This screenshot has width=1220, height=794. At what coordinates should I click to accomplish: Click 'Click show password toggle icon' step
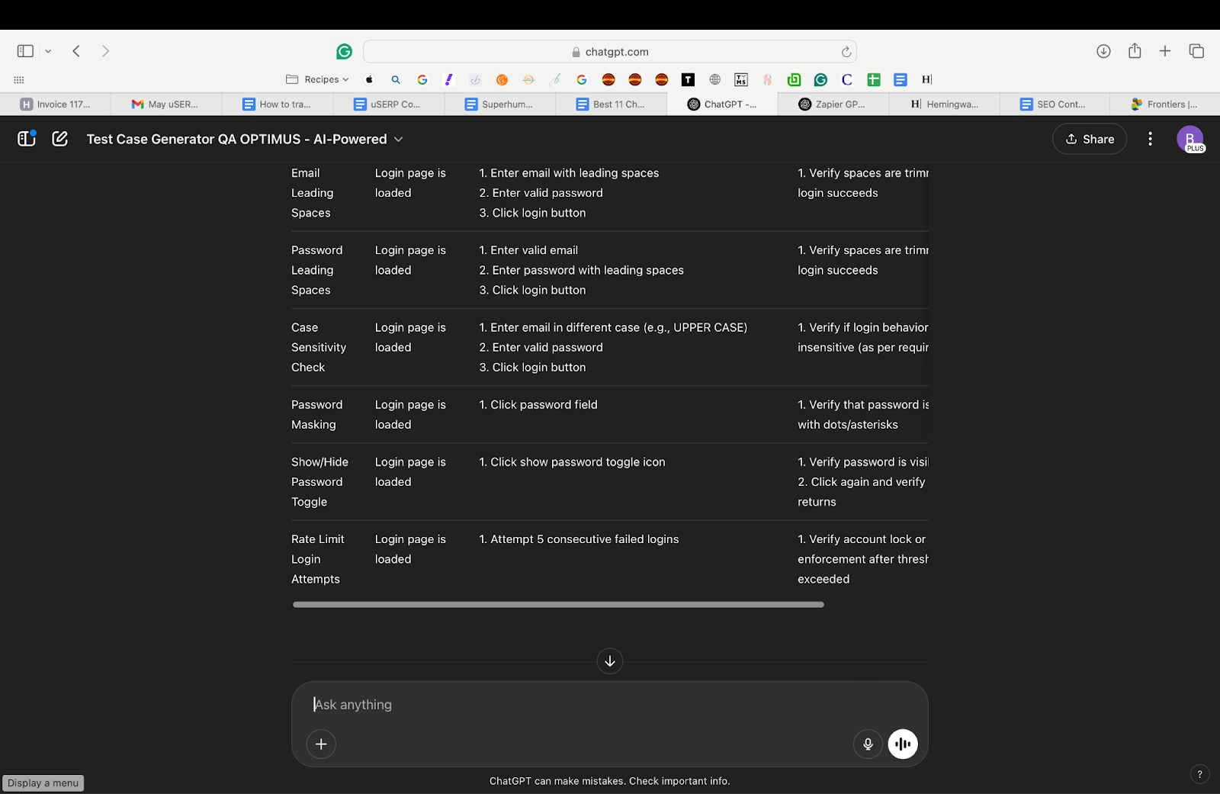[572, 462]
